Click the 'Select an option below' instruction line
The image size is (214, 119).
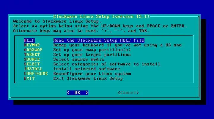(100, 26)
